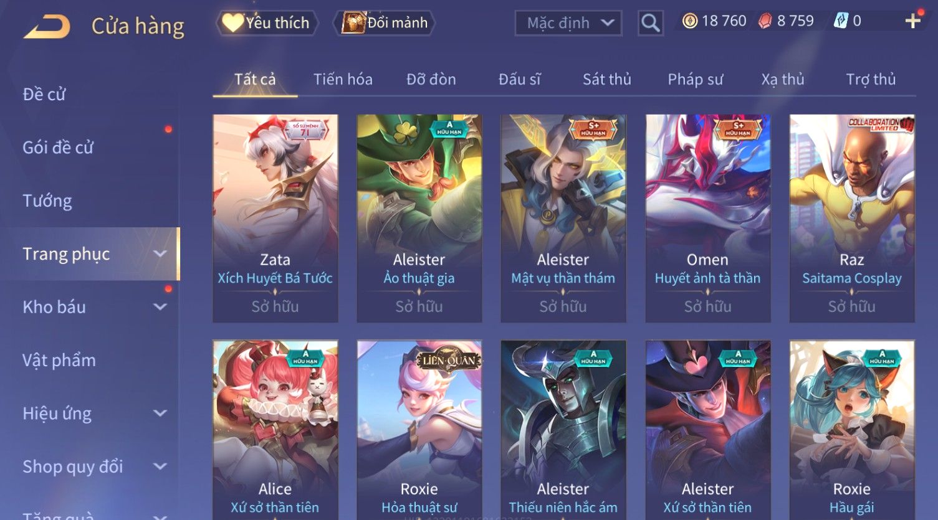The image size is (938, 520).
Task: Tap the blue voucher ticket icon
Action: (841, 21)
